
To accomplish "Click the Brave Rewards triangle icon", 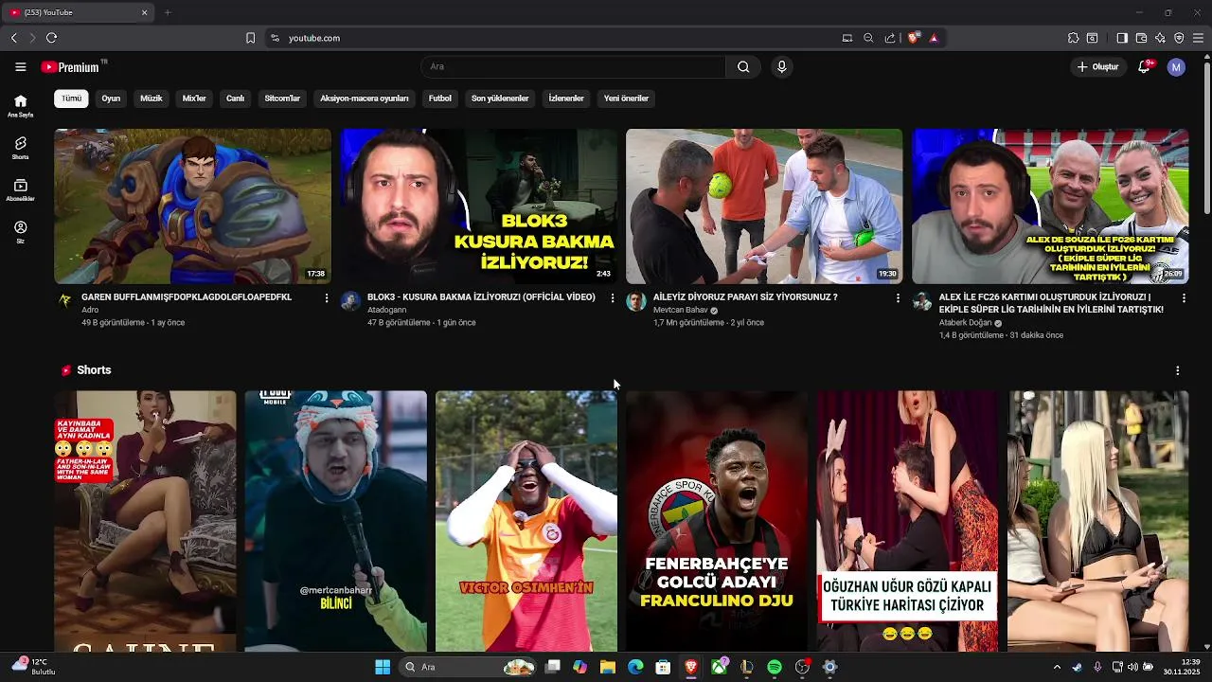I will (x=934, y=38).
